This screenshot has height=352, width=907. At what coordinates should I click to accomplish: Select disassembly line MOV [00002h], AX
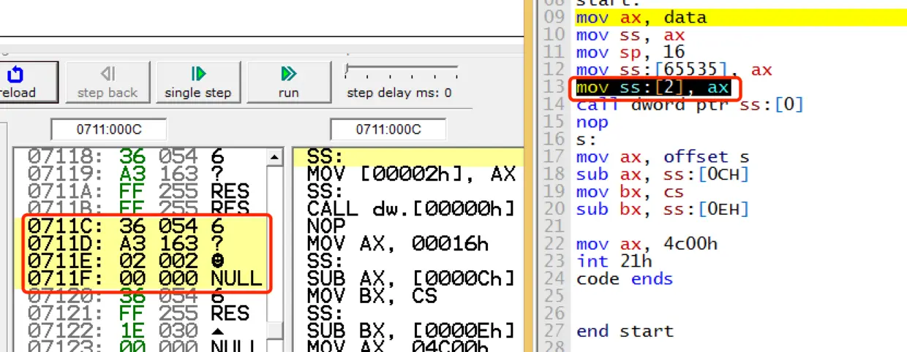[412, 175]
